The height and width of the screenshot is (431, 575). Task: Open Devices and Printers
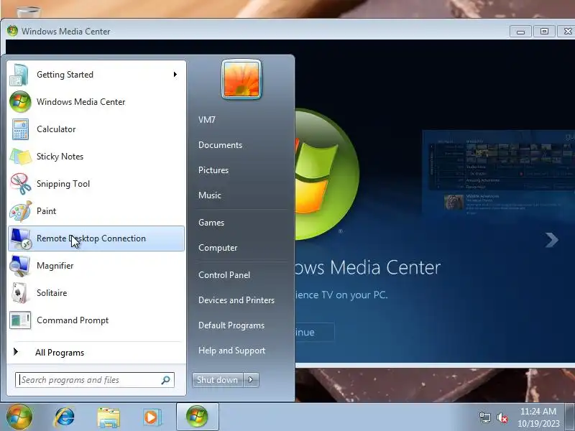pos(236,300)
